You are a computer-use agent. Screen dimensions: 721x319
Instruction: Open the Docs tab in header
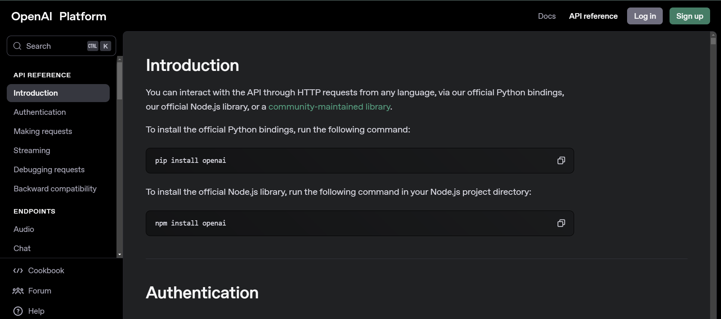tap(547, 16)
